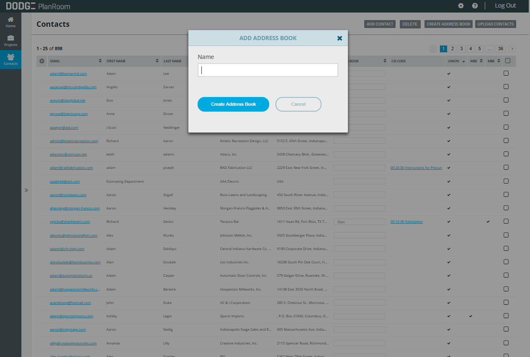The height and width of the screenshot is (357, 530).
Task: Click the Create Address Book blue button
Action: 233,104
